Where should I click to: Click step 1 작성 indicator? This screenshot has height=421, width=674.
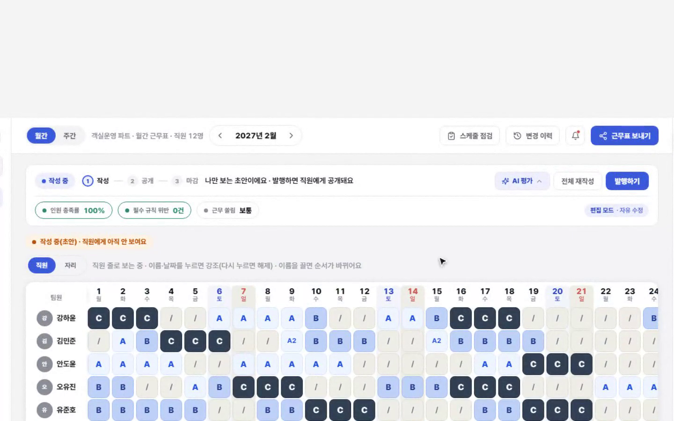(95, 181)
